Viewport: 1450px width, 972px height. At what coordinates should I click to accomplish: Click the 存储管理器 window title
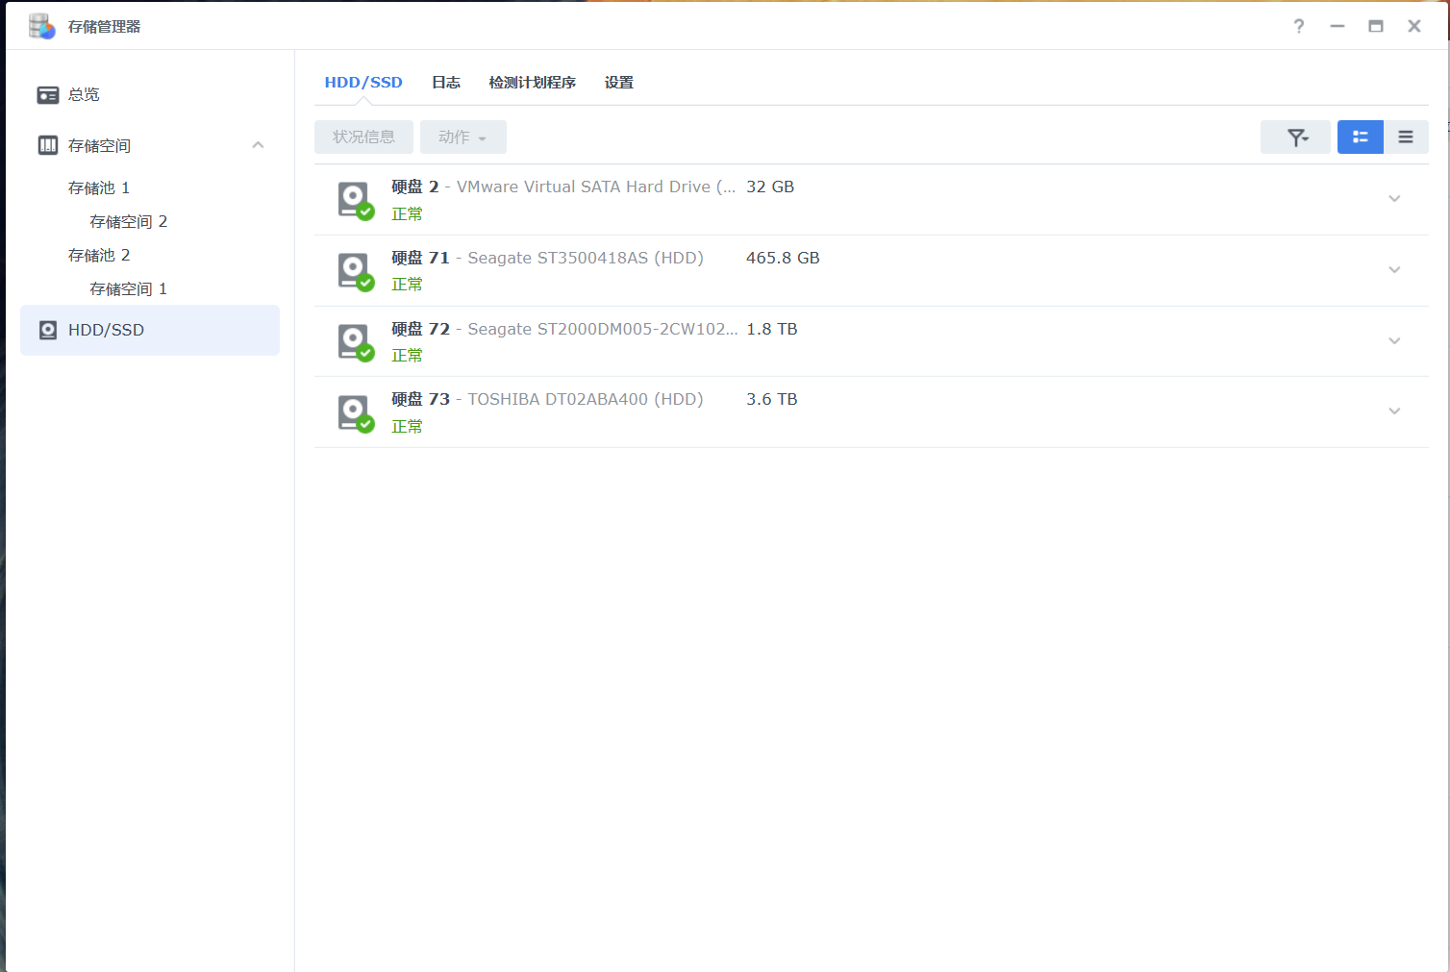pos(105,27)
